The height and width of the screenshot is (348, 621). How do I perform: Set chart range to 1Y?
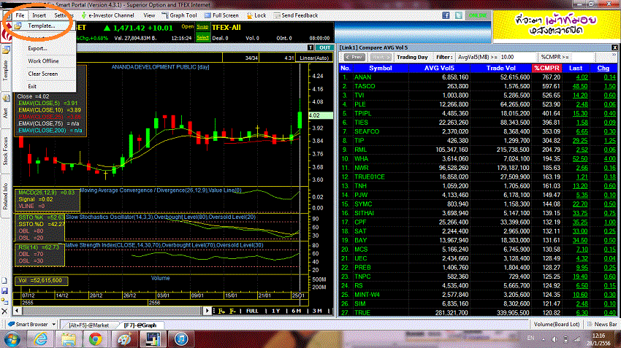tap(276, 312)
